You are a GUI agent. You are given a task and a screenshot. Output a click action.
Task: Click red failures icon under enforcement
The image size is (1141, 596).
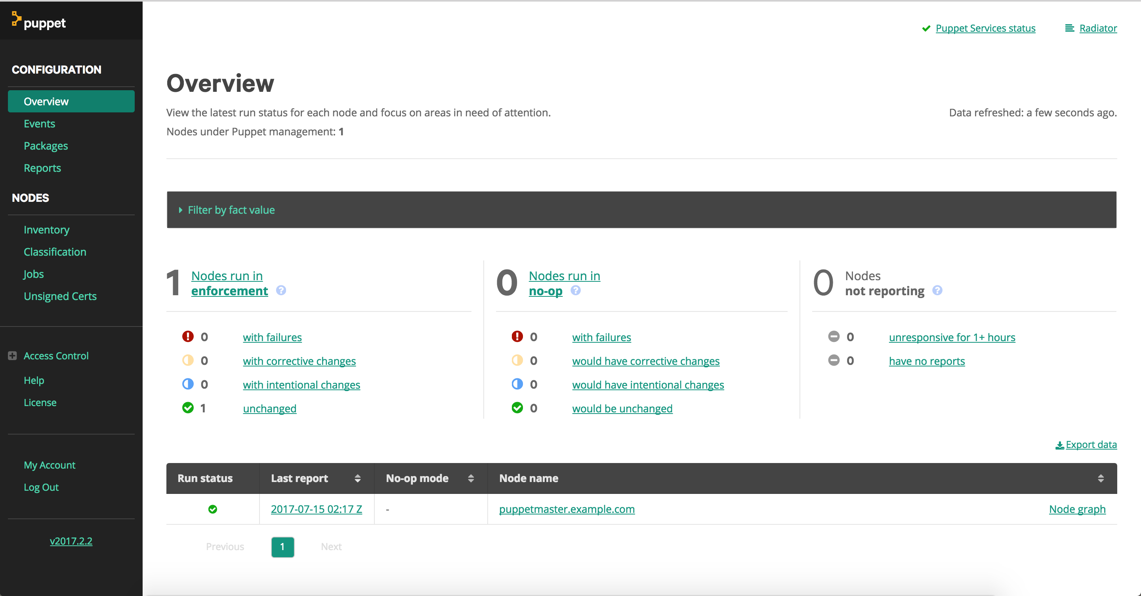(188, 337)
